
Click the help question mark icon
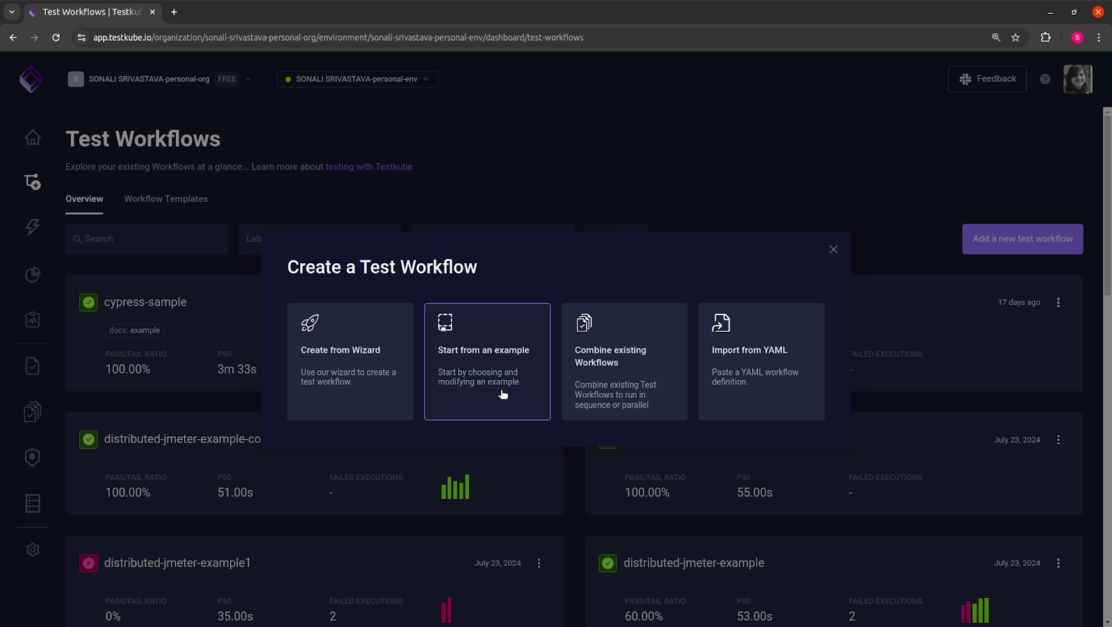[1045, 79]
